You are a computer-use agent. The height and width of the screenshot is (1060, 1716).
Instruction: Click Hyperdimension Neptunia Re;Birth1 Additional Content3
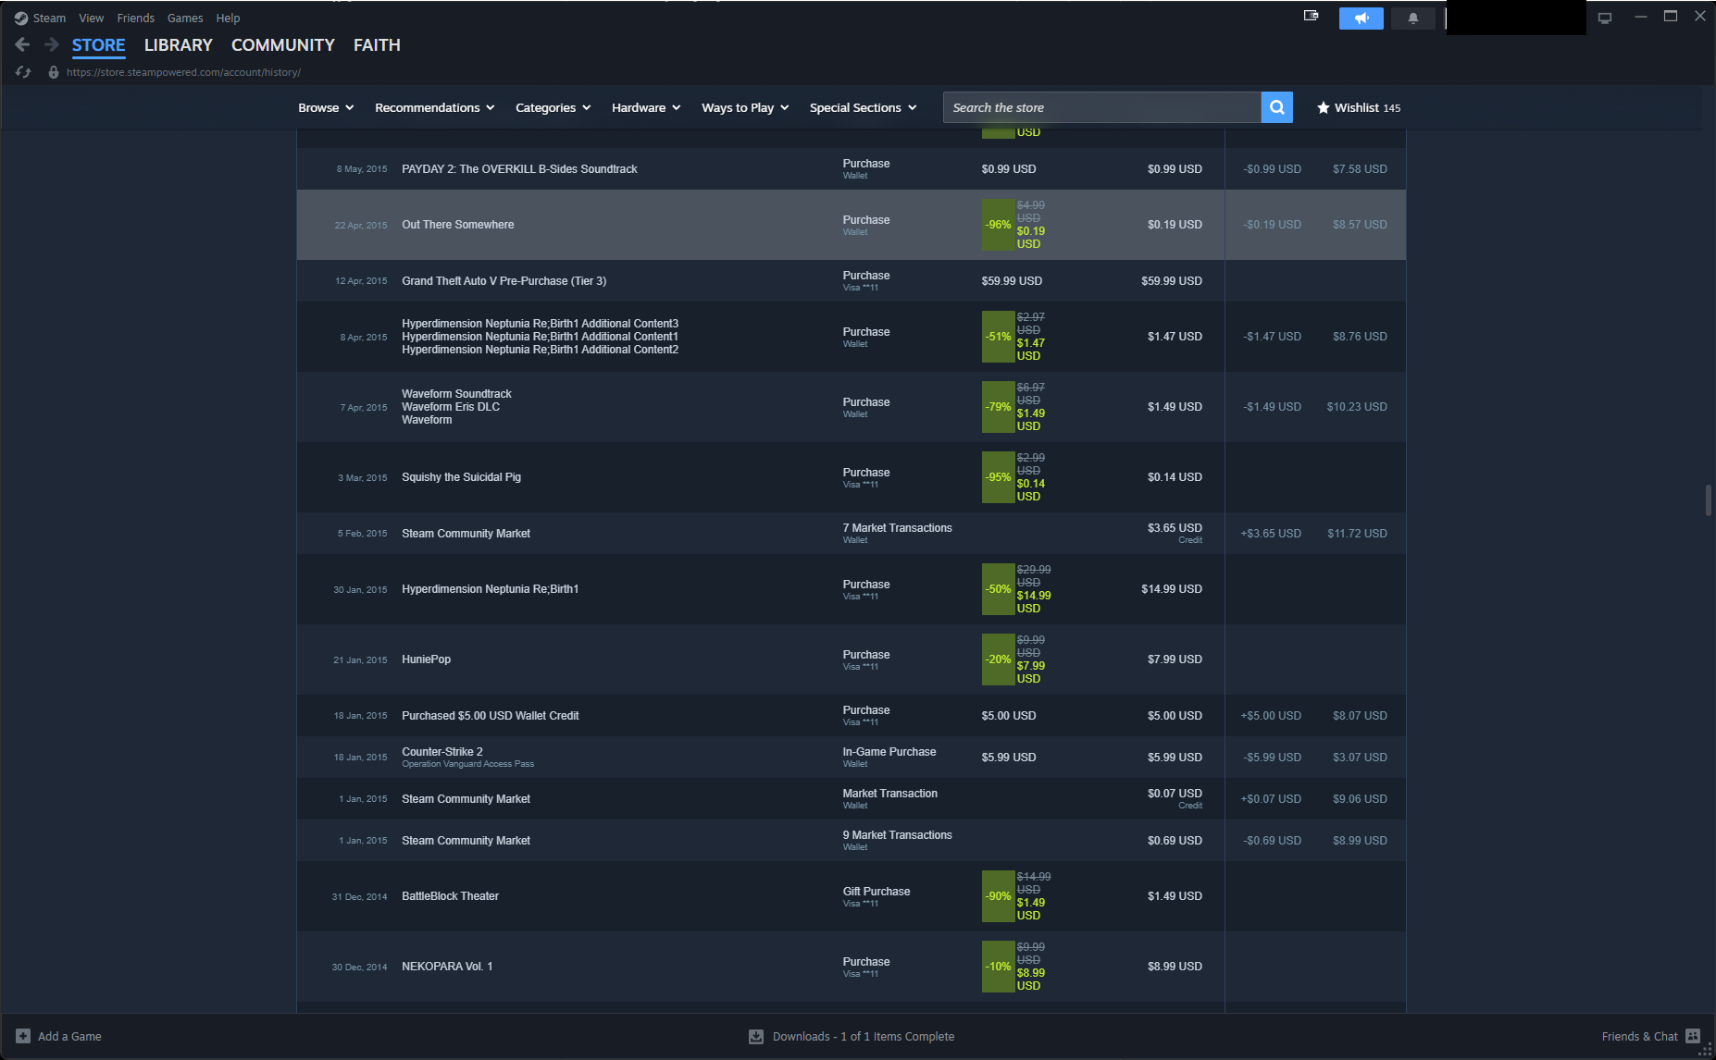click(540, 324)
